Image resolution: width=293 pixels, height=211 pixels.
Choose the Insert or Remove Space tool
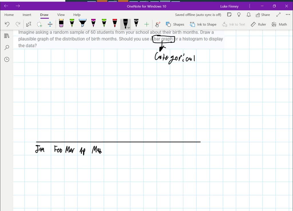tap(50, 24)
